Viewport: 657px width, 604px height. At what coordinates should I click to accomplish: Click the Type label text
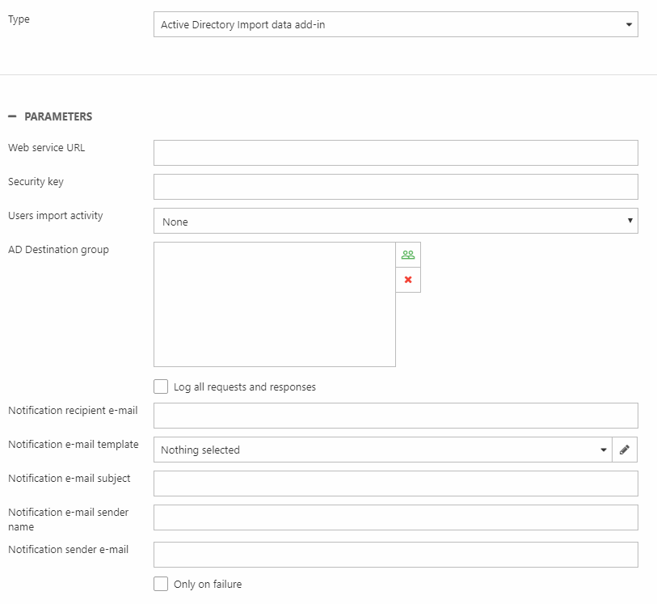pyautogui.click(x=19, y=19)
